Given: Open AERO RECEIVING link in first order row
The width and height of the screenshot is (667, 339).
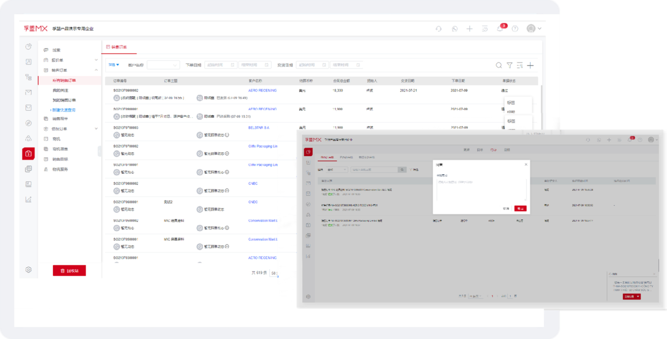Looking at the screenshot, I should [x=262, y=91].
